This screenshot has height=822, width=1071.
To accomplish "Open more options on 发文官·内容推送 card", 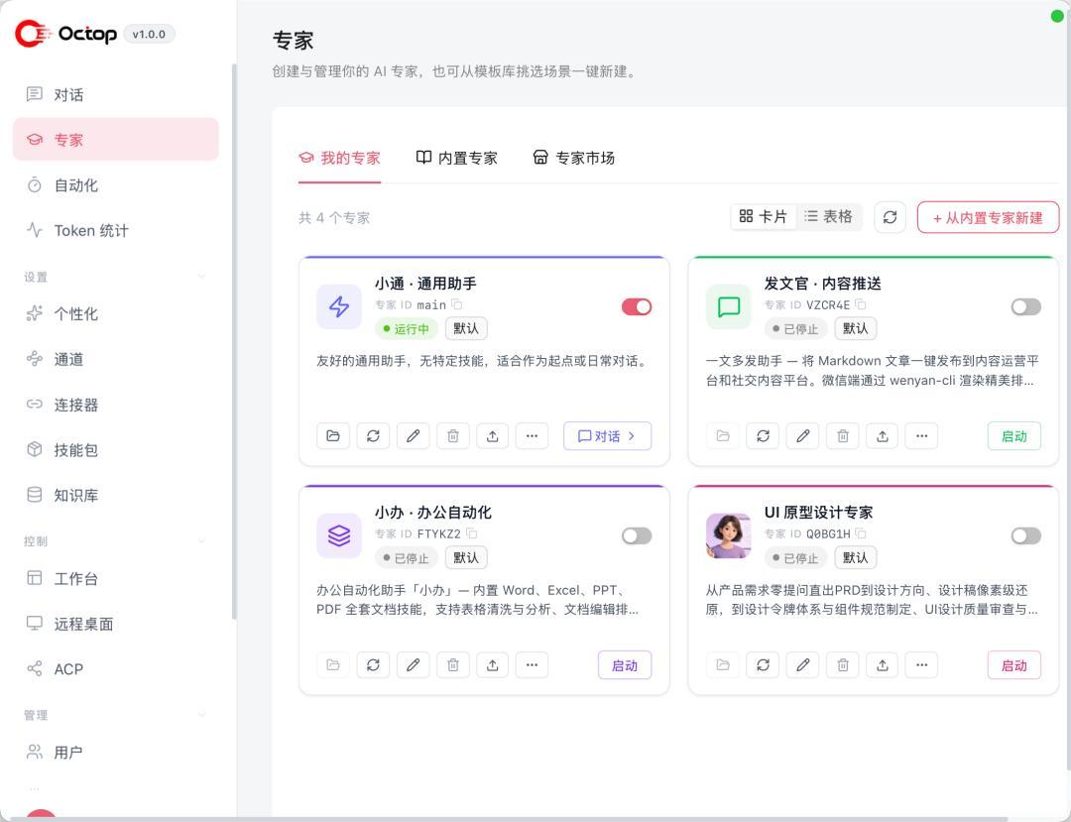I will pyautogui.click(x=922, y=435).
